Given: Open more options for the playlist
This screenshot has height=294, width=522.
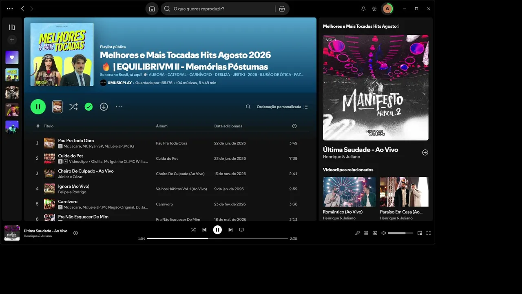Looking at the screenshot, I should (x=119, y=107).
